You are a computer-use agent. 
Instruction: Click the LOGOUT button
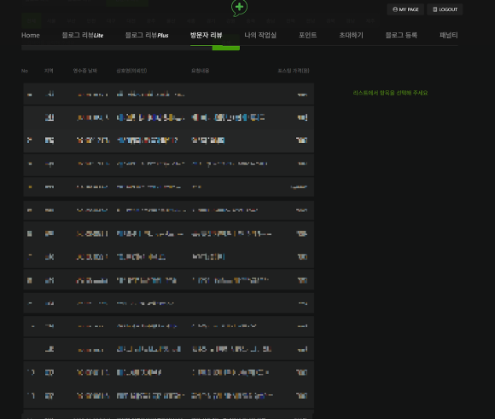[x=445, y=9]
